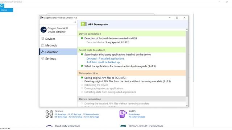Image resolution: width=232 pixels, height=130 pixels.
Task: Click scroll up arrow in extraction panel
Action: (x=187, y=30)
